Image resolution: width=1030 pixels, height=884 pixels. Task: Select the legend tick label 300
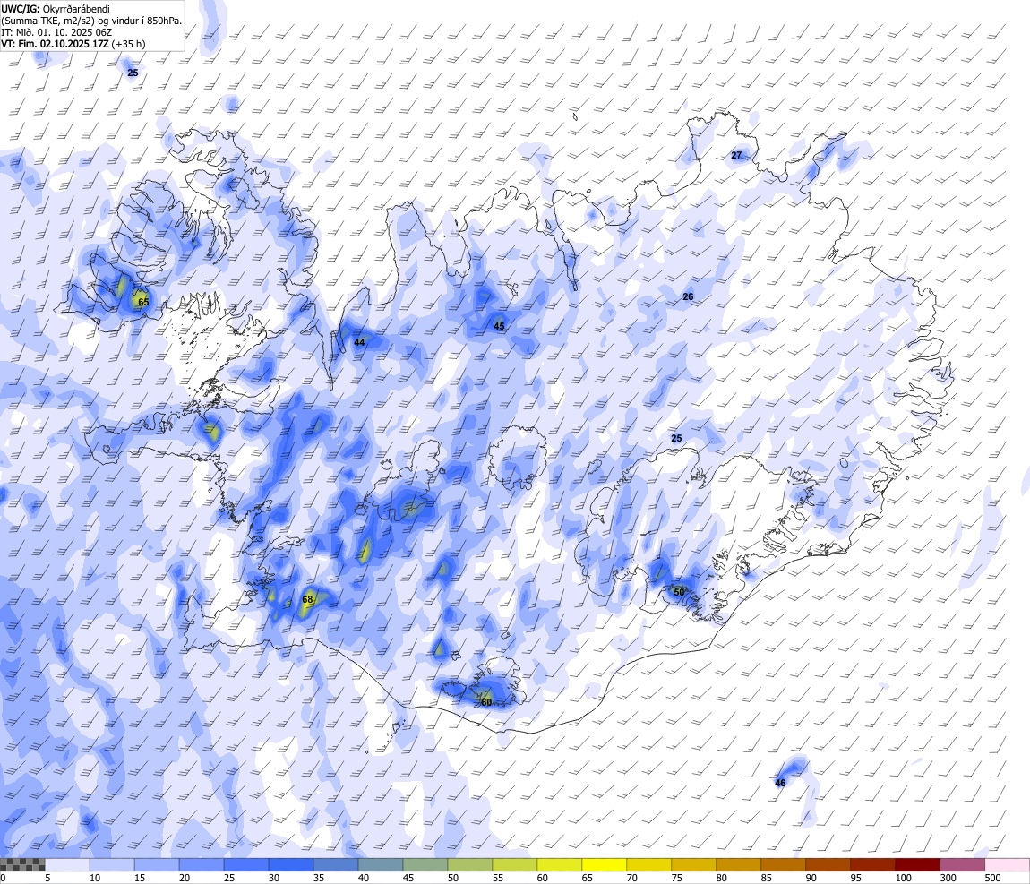tap(948, 878)
